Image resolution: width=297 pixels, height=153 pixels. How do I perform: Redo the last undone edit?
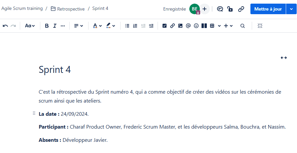(x=13, y=26)
